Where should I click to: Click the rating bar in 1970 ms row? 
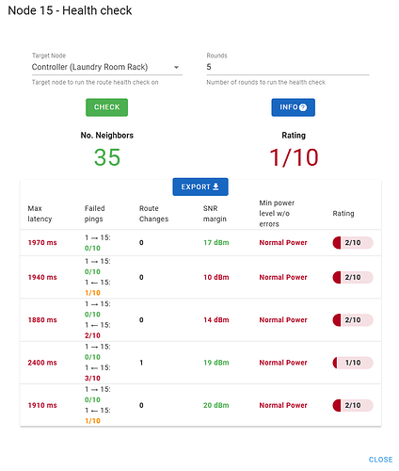point(353,243)
